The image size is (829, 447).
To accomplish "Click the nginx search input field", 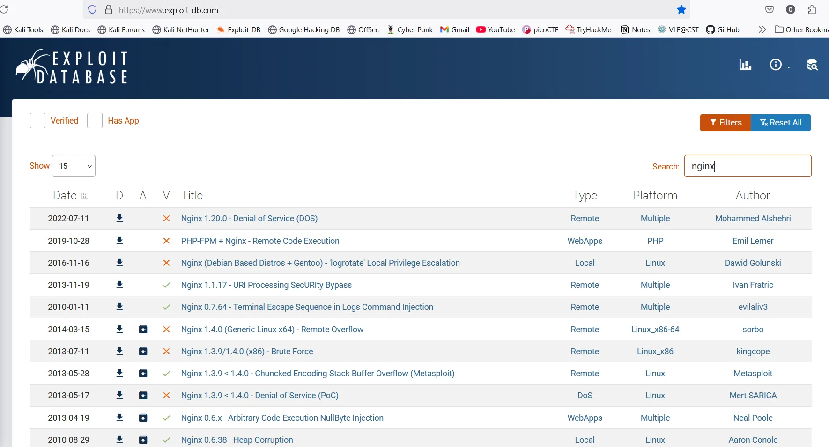I will (748, 166).
